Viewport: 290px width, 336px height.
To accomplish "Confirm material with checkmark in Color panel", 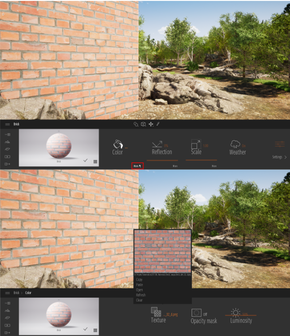I will pos(85,329).
